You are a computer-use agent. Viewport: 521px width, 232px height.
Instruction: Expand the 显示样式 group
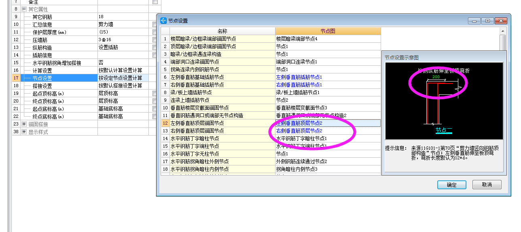pyautogui.click(x=24, y=132)
